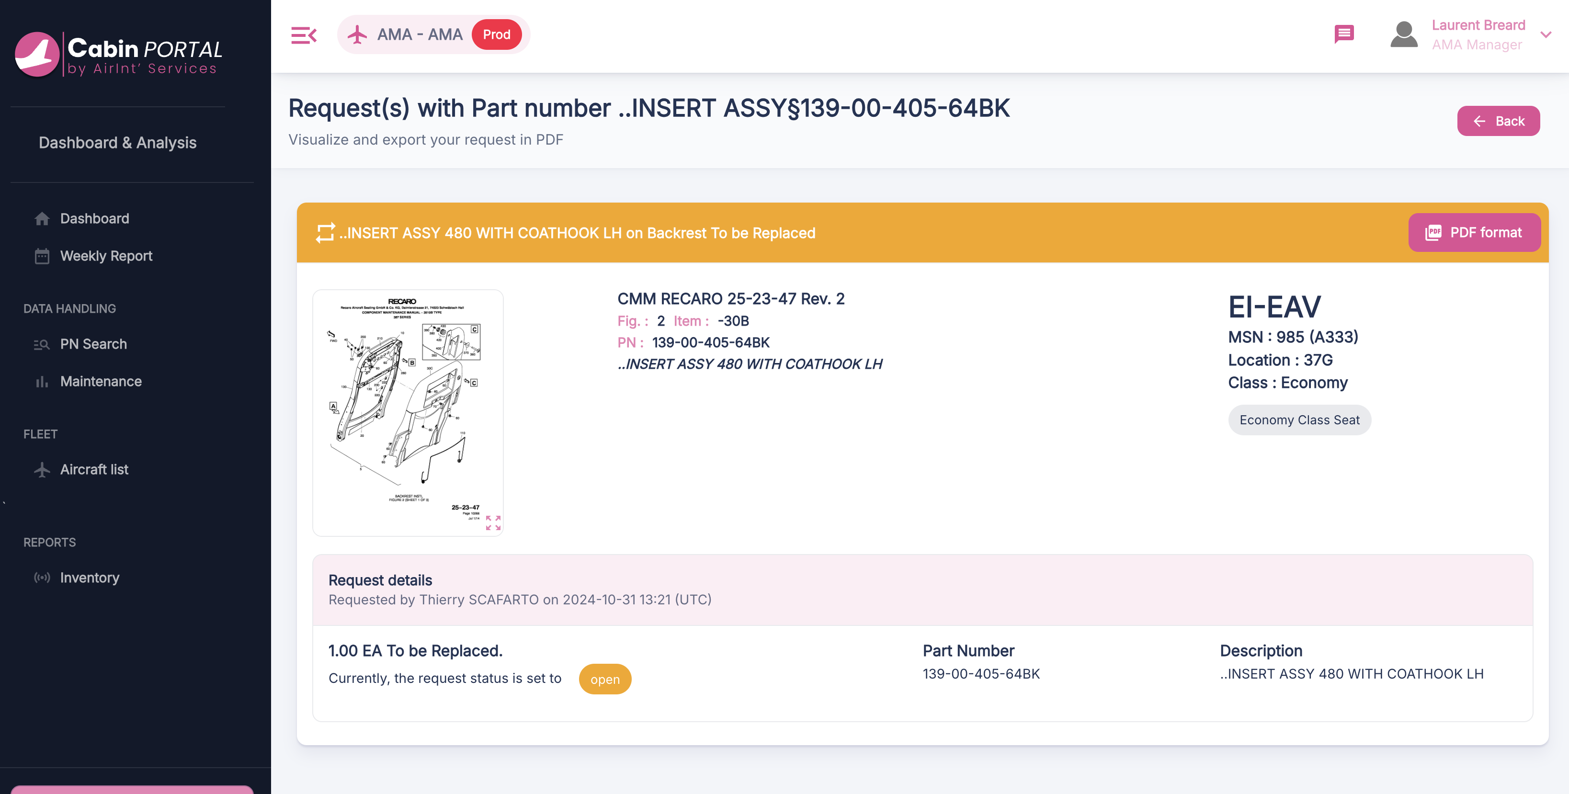The image size is (1569, 794).
Task: Click the orange open status badge
Action: click(x=604, y=680)
